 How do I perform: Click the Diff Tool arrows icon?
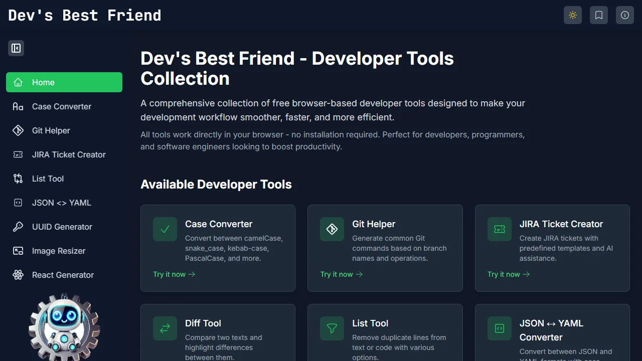pos(165,328)
